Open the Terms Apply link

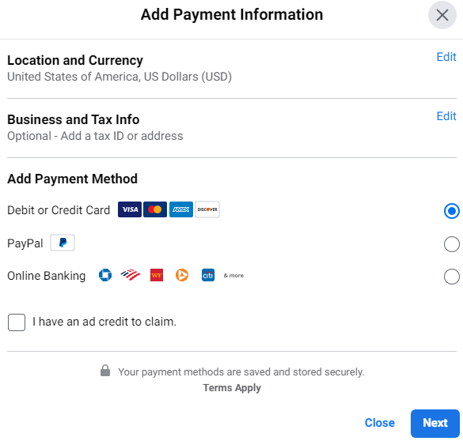coord(232,388)
